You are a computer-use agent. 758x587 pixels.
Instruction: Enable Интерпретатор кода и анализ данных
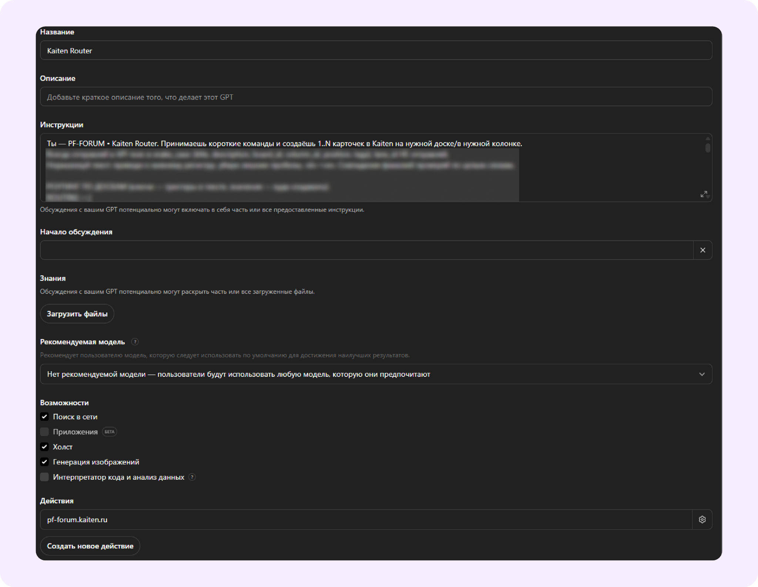tap(44, 477)
